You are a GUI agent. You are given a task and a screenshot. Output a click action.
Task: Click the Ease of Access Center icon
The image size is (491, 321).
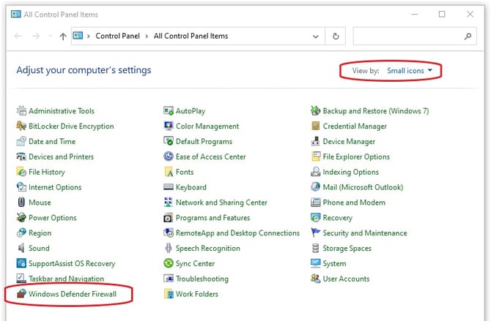coord(169,156)
